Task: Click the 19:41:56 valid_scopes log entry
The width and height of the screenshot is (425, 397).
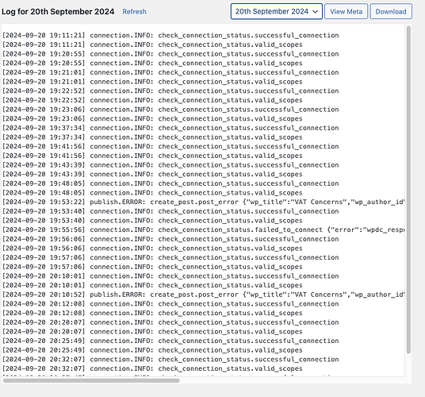Action: tap(152, 156)
